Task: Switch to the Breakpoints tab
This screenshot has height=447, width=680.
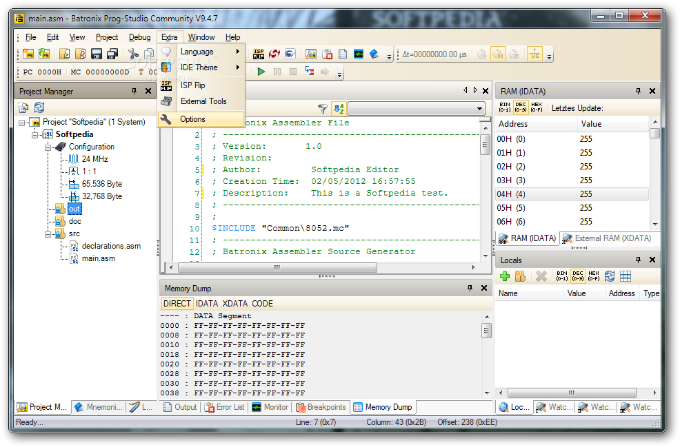Action: coord(321,407)
